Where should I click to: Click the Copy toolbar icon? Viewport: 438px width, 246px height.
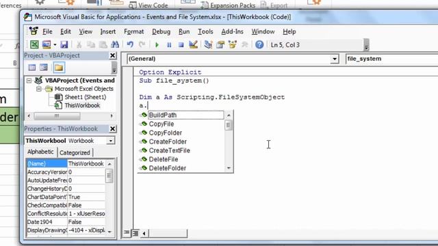91,44
